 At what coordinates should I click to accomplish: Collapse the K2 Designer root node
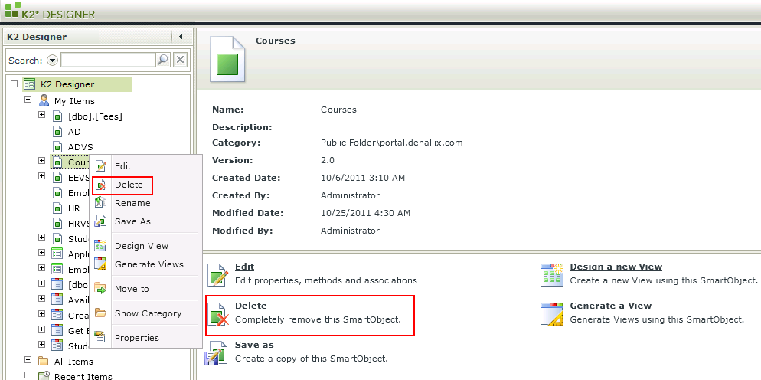click(14, 84)
